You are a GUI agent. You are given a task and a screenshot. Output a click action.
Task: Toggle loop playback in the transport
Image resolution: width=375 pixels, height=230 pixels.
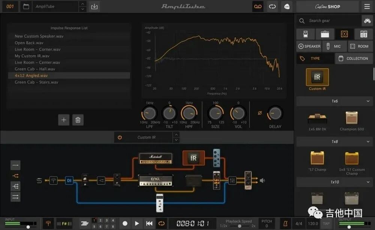[x=161, y=224]
